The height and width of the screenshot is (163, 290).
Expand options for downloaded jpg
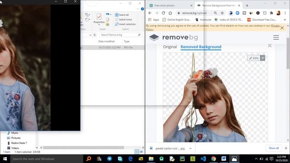click(x=190, y=148)
